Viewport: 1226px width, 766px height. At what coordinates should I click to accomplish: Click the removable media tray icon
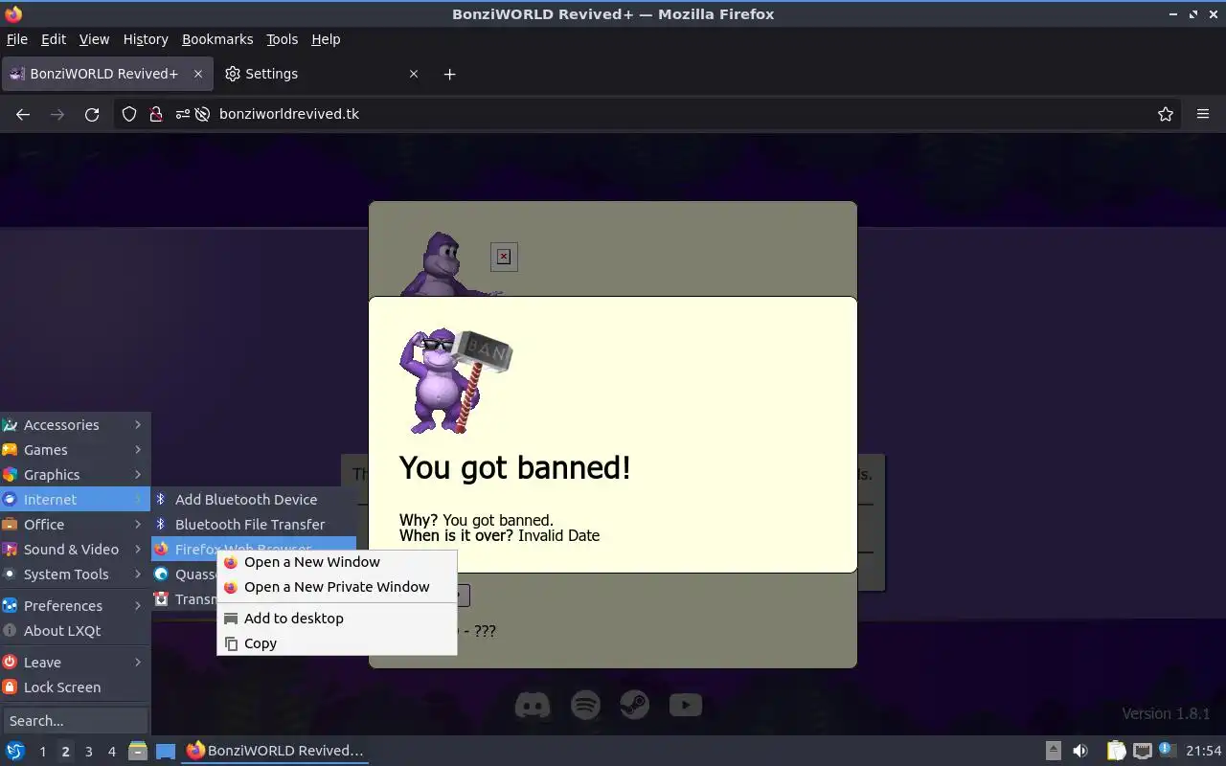1053,751
